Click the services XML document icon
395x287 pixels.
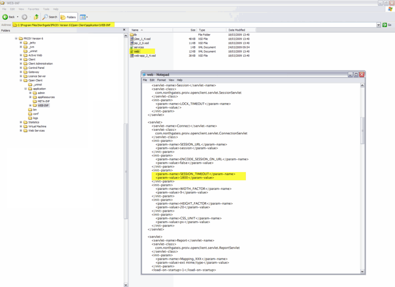[132, 47]
